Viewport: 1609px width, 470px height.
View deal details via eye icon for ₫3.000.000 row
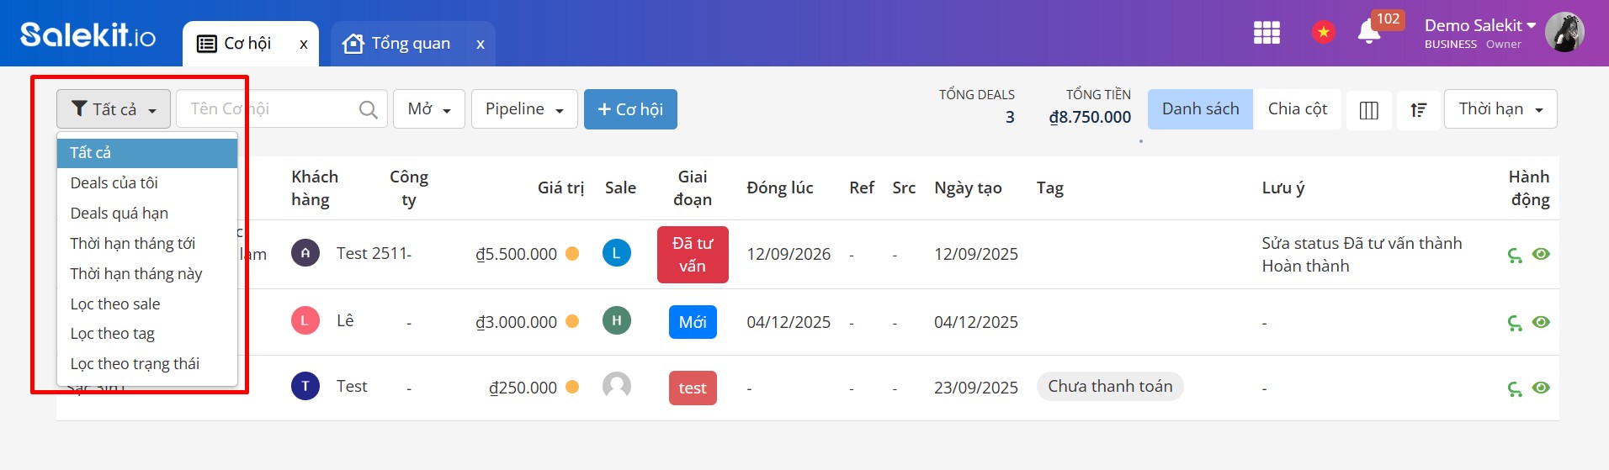tap(1541, 322)
